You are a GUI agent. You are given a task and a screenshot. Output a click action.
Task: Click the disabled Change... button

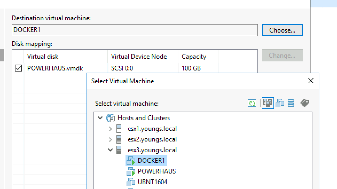point(282,55)
